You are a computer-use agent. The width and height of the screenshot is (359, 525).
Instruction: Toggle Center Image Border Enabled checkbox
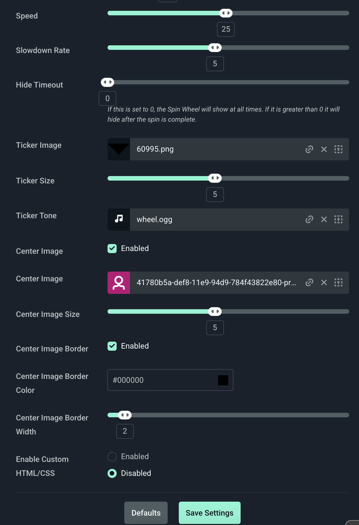pyautogui.click(x=112, y=346)
